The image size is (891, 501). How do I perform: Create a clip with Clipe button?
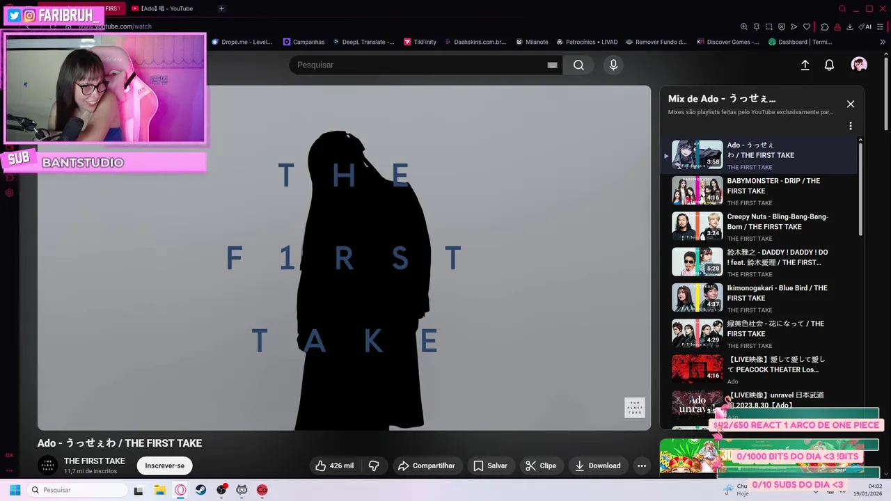click(x=541, y=466)
